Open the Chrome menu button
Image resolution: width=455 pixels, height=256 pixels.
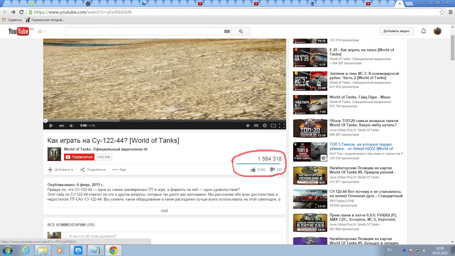pos(450,12)
